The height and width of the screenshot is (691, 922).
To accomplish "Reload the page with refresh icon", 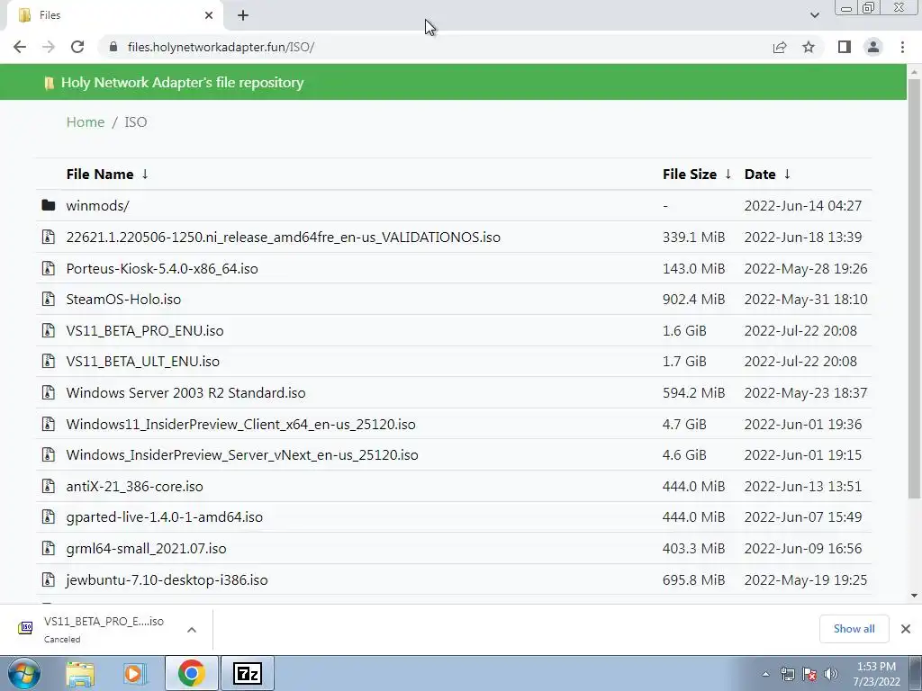I will tap(77, 47).
